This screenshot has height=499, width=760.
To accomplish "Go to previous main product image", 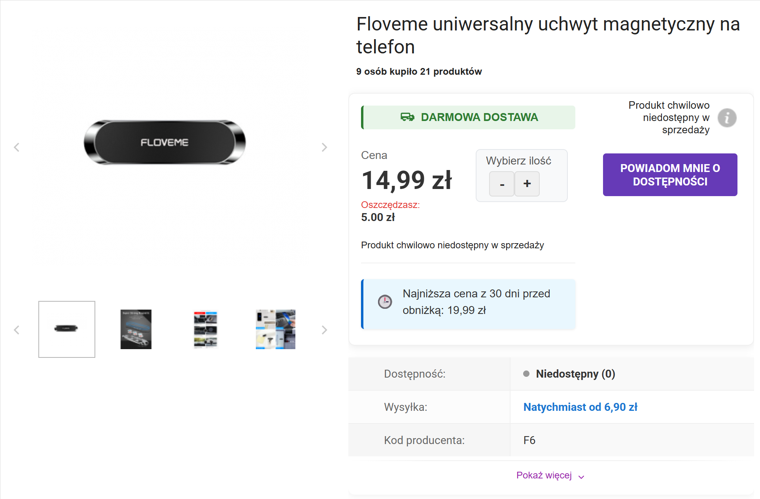I will 17,147.
